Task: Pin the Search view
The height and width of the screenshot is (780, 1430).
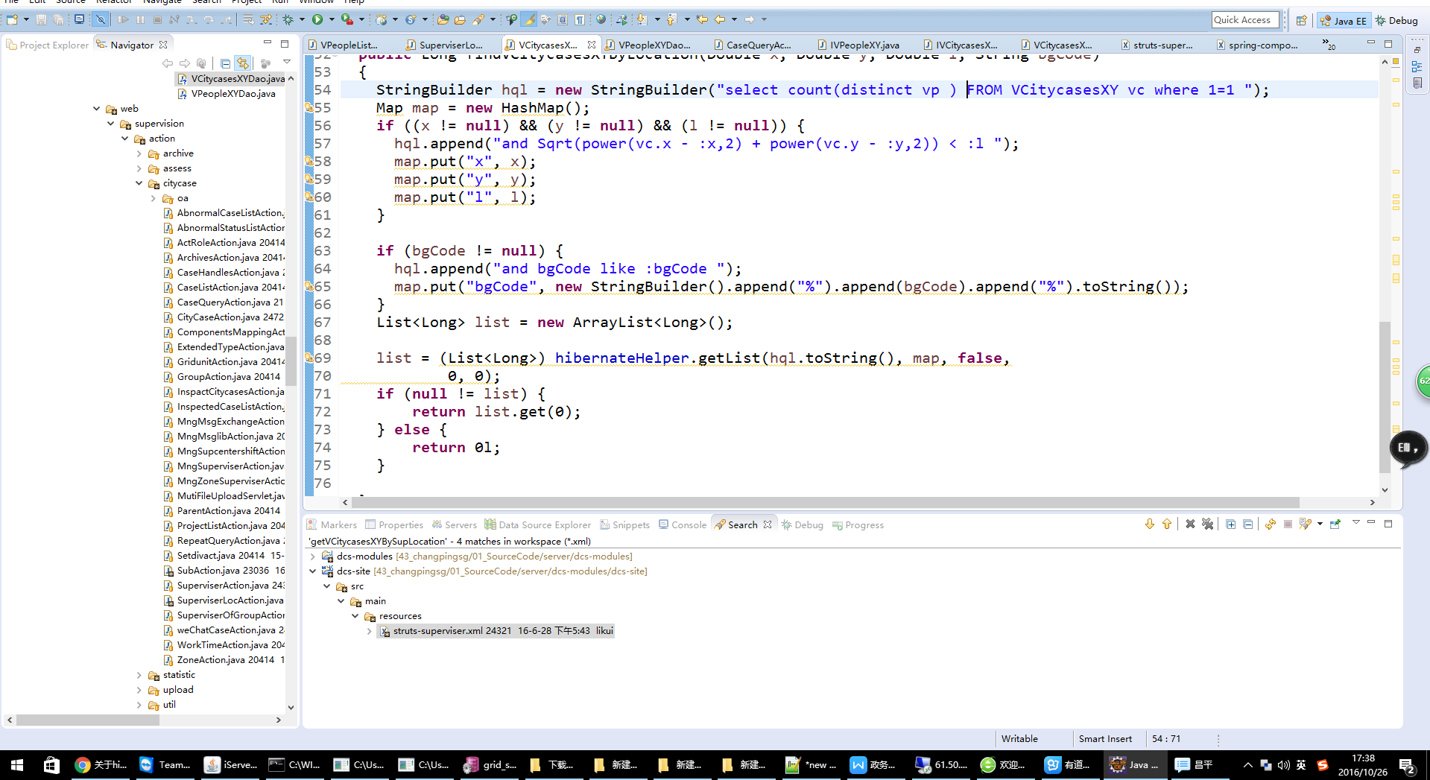Action: [x=1335, y=524]
